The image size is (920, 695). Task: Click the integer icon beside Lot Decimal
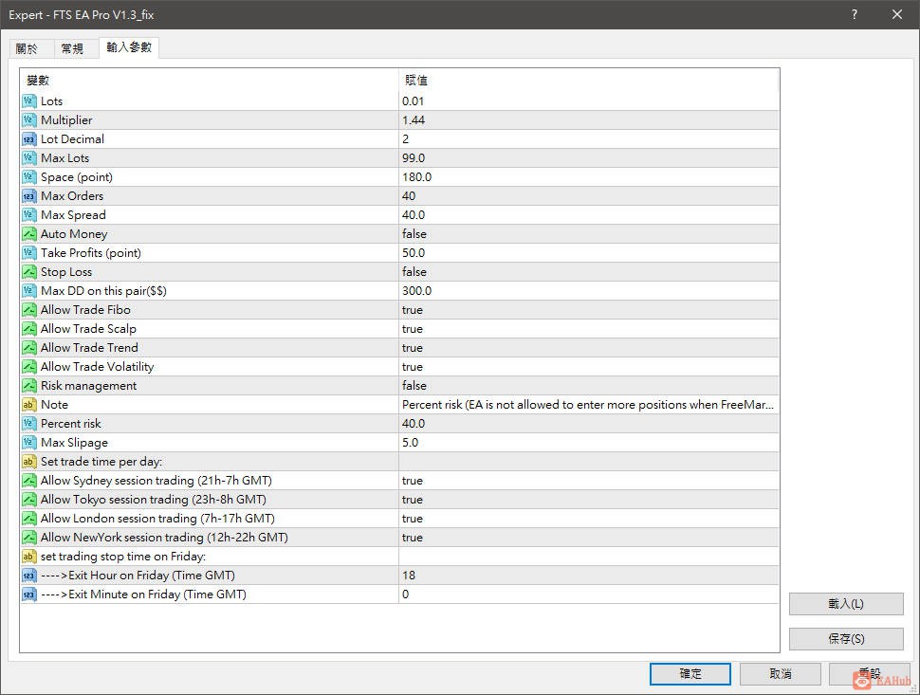28,139
